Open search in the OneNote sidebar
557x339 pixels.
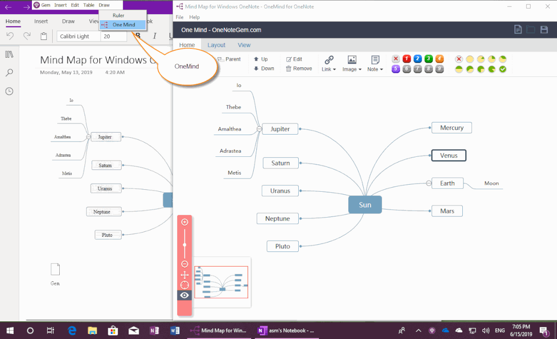coord(9,73)
